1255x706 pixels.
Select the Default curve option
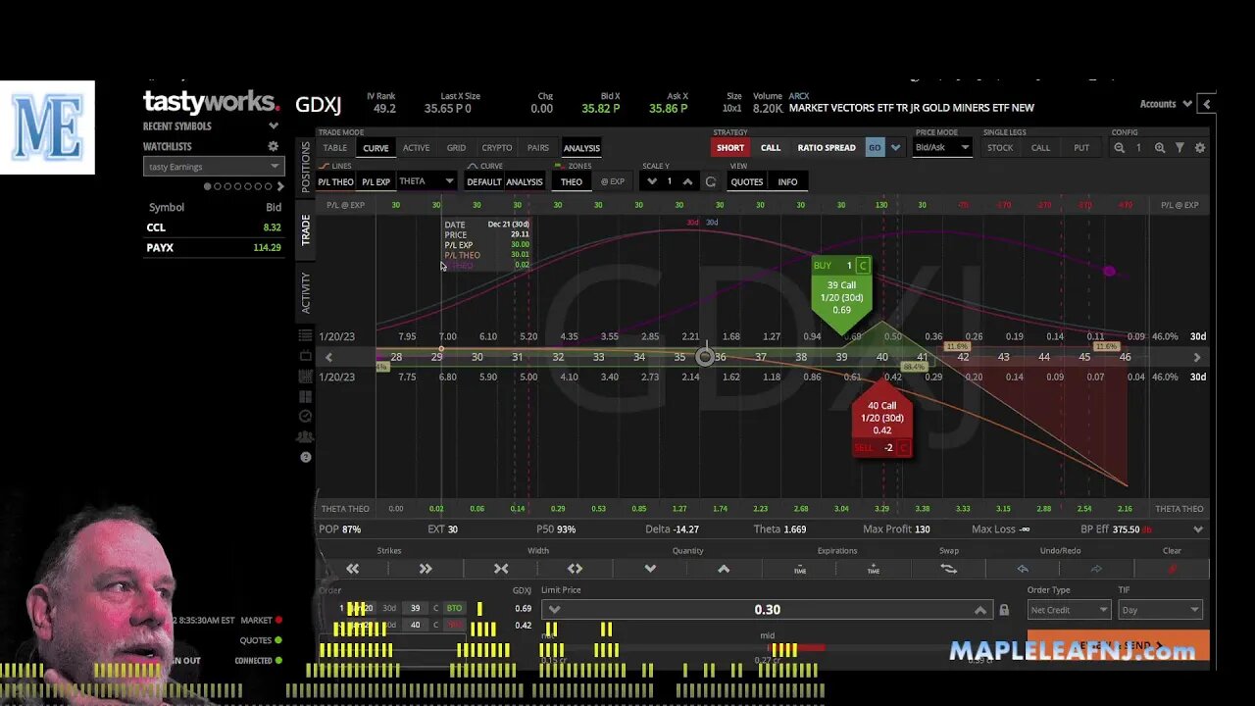coord(483,181)
